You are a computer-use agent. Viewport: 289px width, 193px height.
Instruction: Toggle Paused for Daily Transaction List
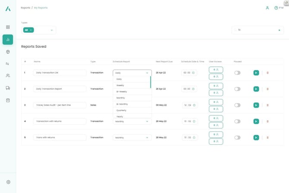237,73
